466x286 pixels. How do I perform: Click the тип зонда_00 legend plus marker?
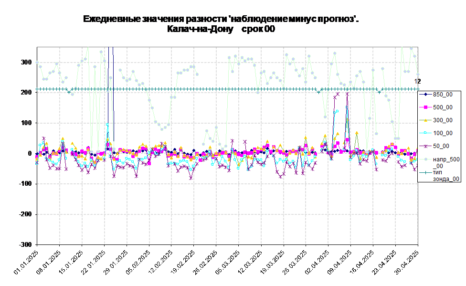(425, 172)
